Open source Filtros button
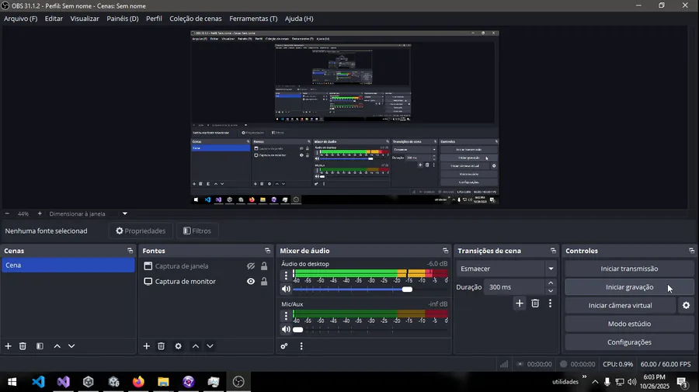 pyautogui.click(x=197, y=231)
